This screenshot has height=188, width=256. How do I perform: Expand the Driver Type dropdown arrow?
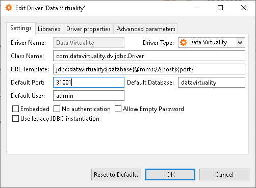pos(240,43)
